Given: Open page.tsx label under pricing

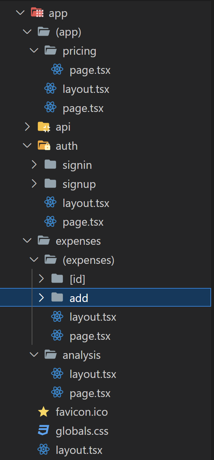Looking at the screenshot, I should point(90,70).
